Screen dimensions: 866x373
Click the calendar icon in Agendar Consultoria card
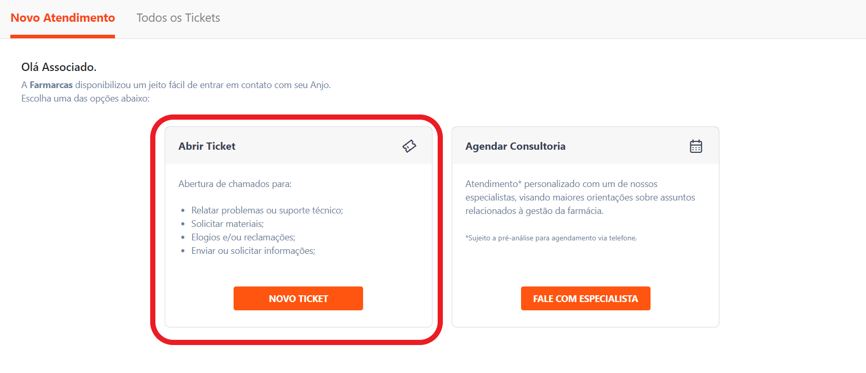696,146
